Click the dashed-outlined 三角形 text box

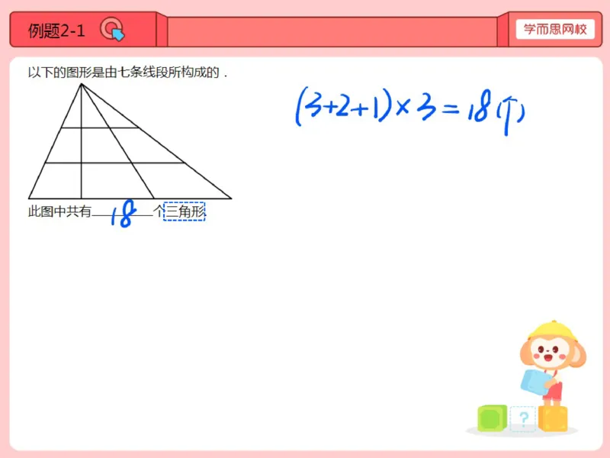click(x=184, y=211)
